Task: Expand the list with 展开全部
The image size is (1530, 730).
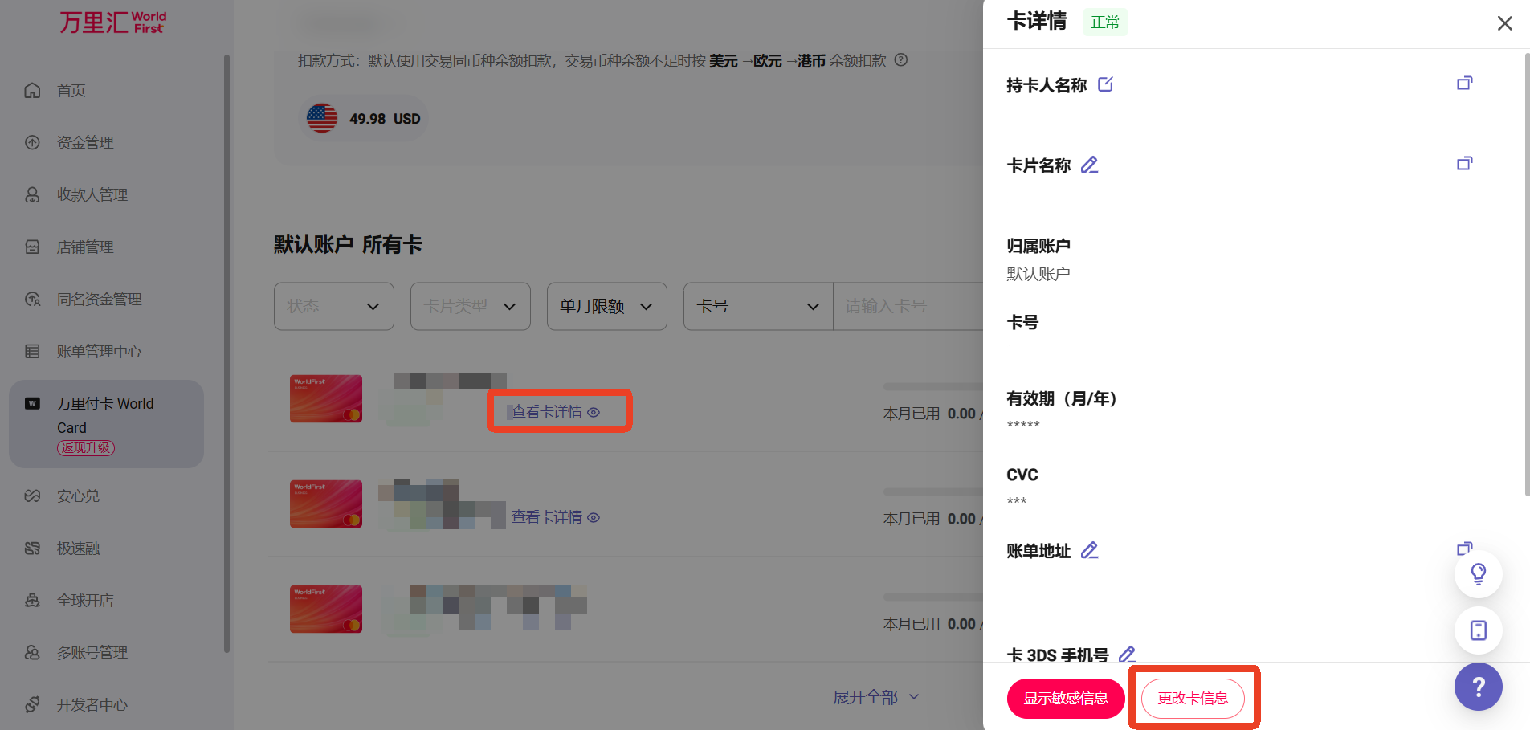Action: 875,697
